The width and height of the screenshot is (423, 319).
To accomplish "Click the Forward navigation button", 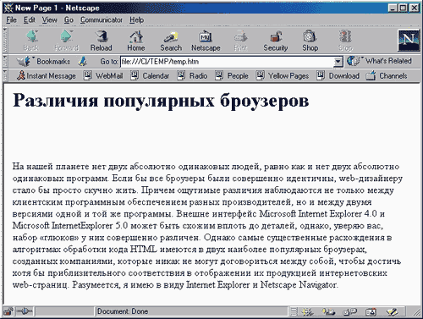I will (67, 41).
